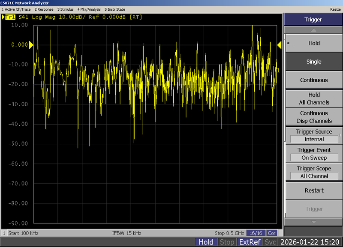Open the Trigger Event On Sweep option
The width and height of the screenshot is (343, 247).
tap(313, 154)
